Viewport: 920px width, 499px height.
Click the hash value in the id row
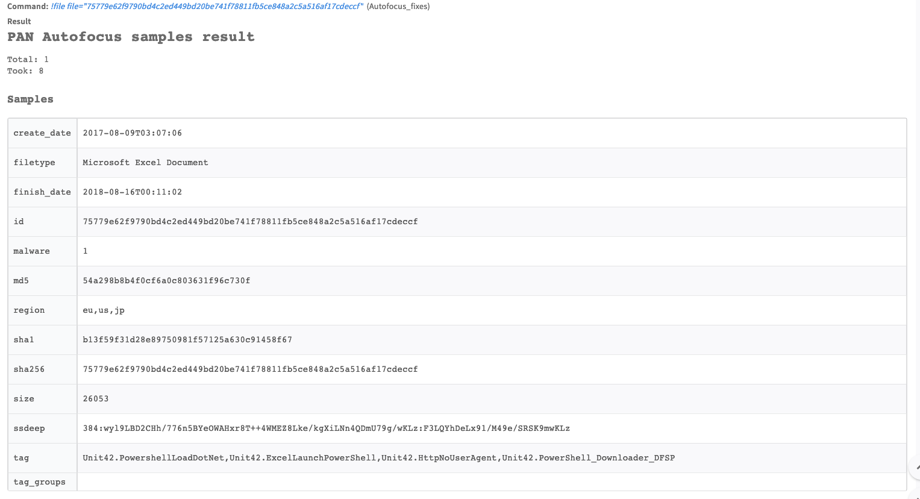(250, 222)
